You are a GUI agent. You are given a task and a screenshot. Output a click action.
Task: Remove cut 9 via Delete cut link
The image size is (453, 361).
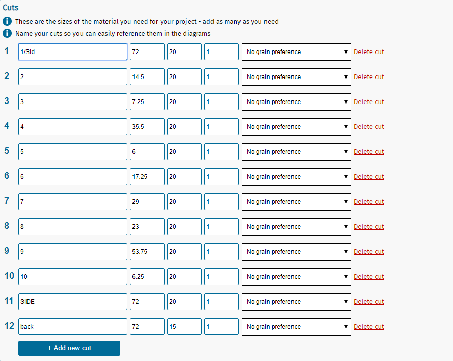click(x=368, y=252)
